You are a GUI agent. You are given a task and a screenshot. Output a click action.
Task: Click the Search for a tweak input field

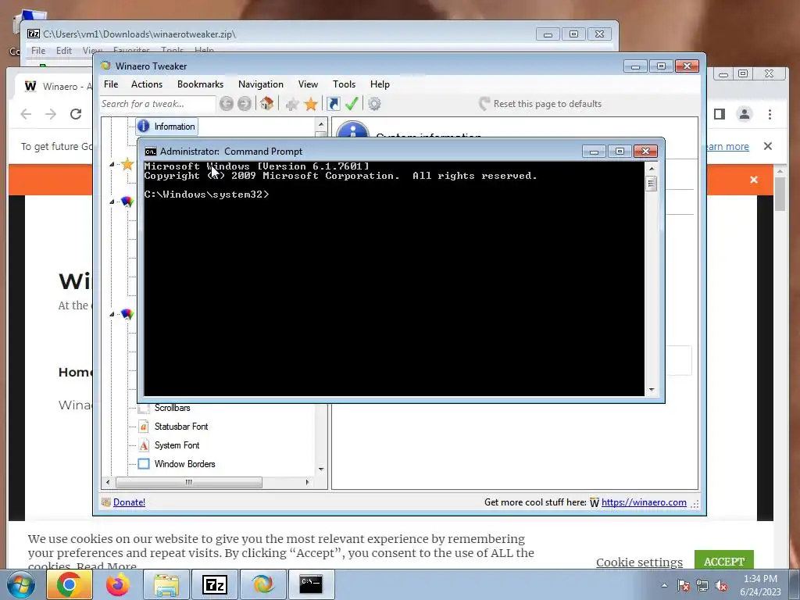pyautogui.click(x=158, y=104)
